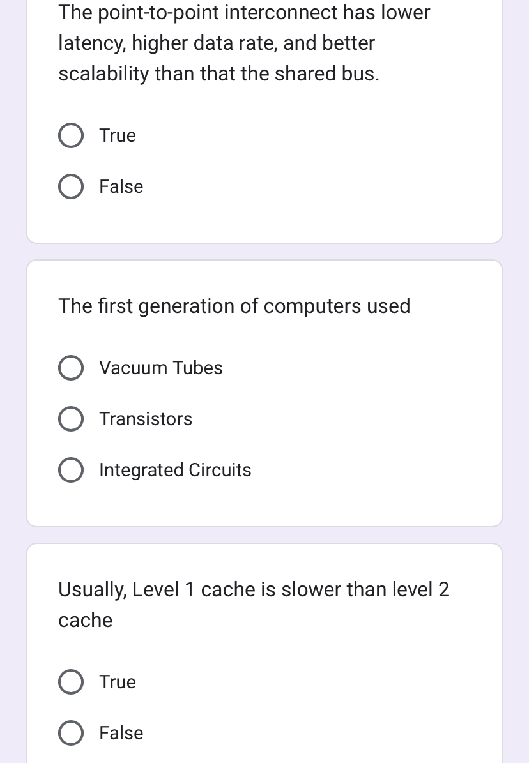Click the True radio circle in the first question
This screenshot has width=529, height=763.
(x=71, y=135)
